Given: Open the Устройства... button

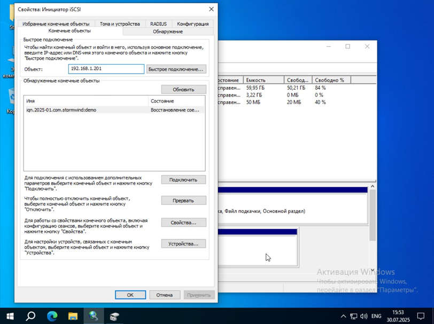Looking at the screenshot, I should [x=183, y=244].
